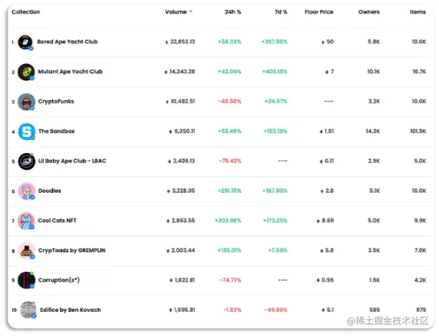Open Cool Cats NFT avatar
439x336 pixels.
tap(26, 221)
